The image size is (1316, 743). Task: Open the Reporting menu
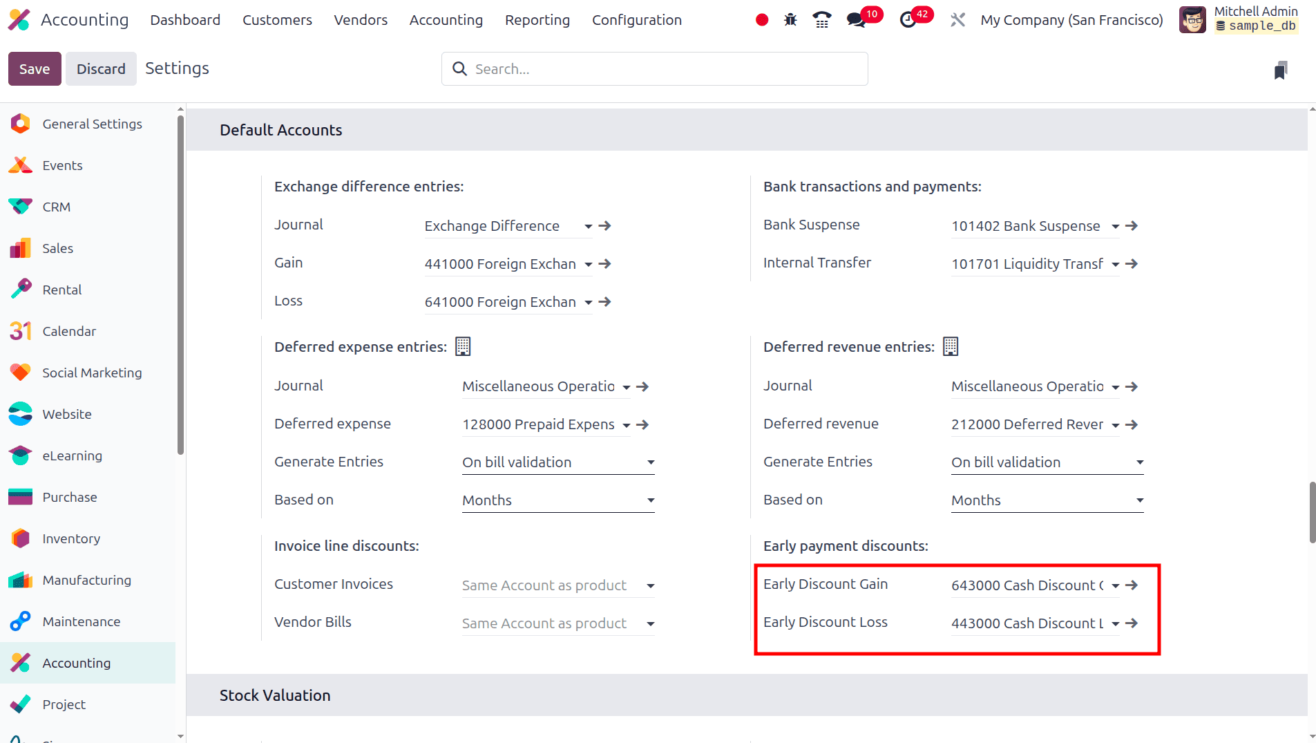(x=537, y=20)
